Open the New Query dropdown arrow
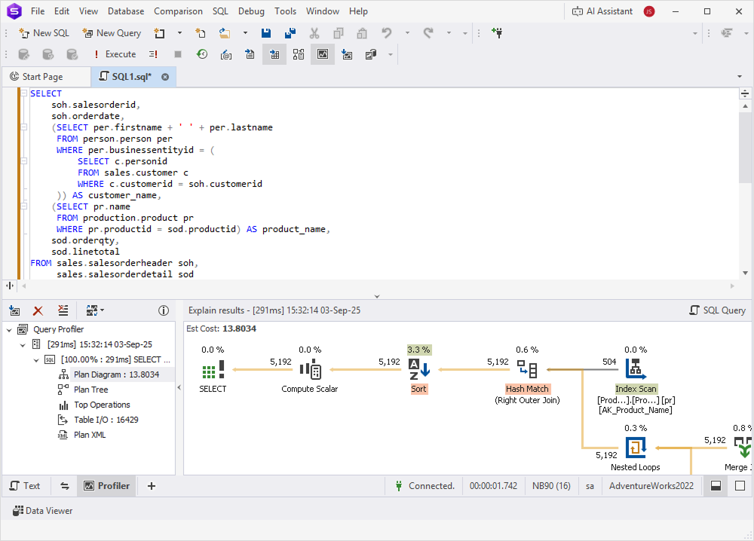Viewport: 754px width, 541px height. (179, 33)
